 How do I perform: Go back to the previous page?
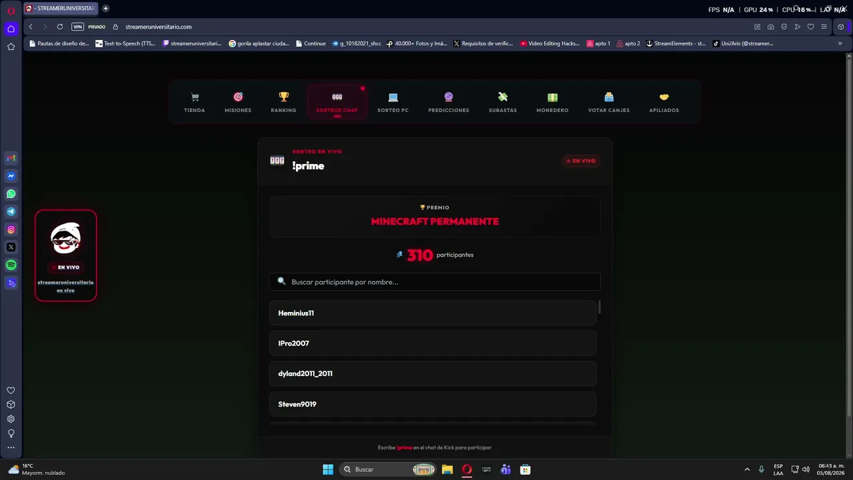(x=31, y=27)
